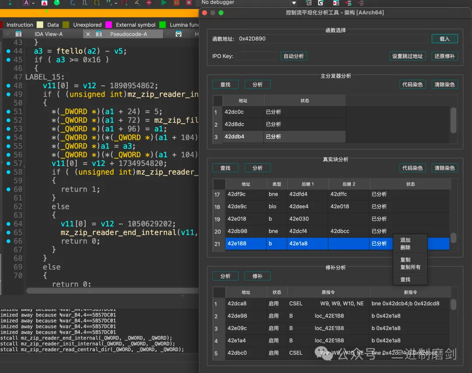Screen dimensions: 472x373
Task: Choose 复制所有 from the context menu
Action: 410,267
